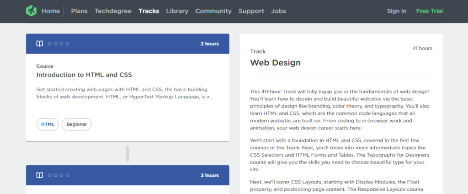Open the Support page
The width and height of the screenshot is (468, 194).
(251, 11)
